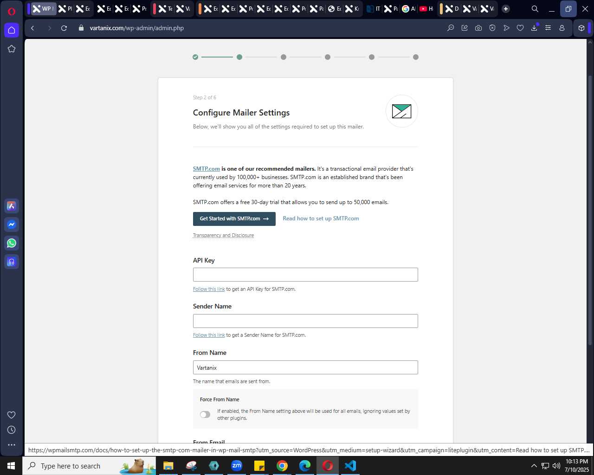Go back with the back arrow
Viewport: 594px width, 475px height.
pos(32,28)
